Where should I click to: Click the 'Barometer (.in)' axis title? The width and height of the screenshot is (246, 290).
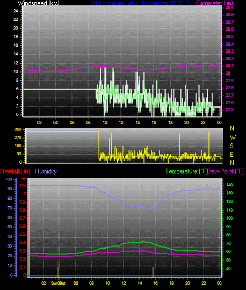[x=214, y=3]
